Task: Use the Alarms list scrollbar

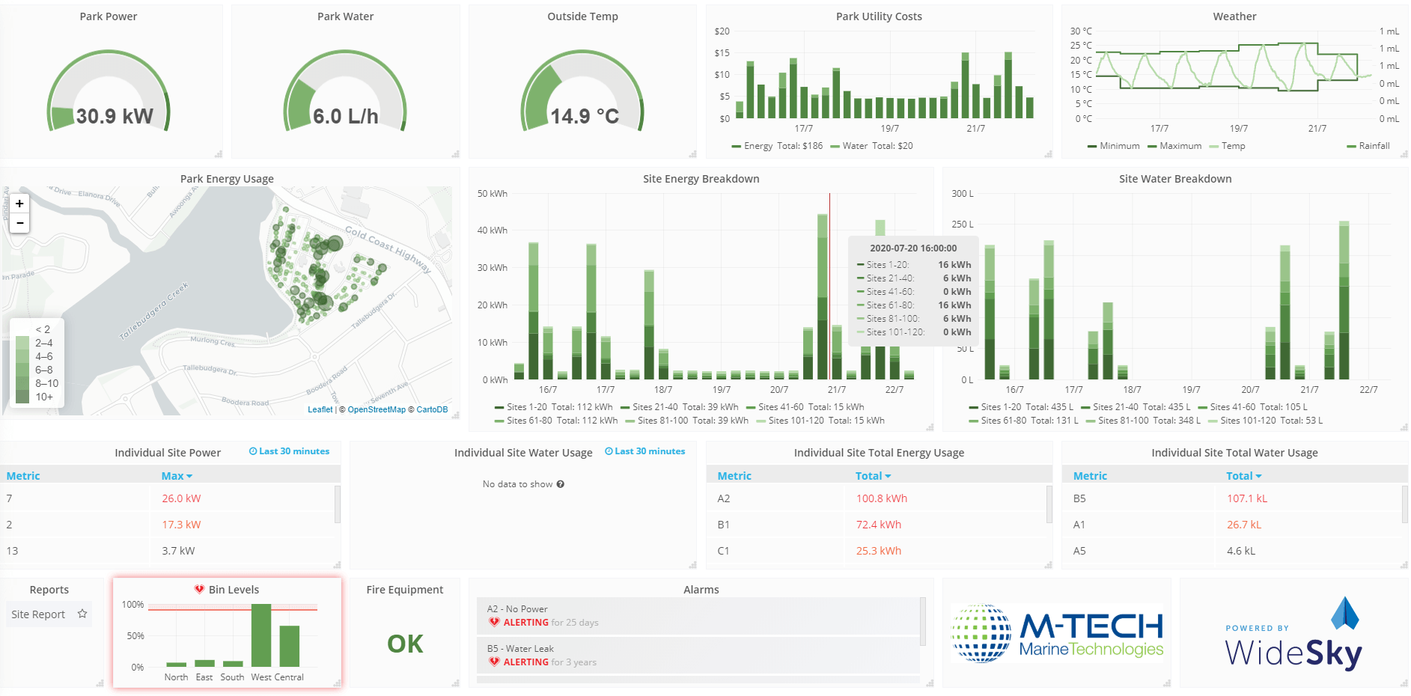Action: pyautogui.click(x=923, y=621)
